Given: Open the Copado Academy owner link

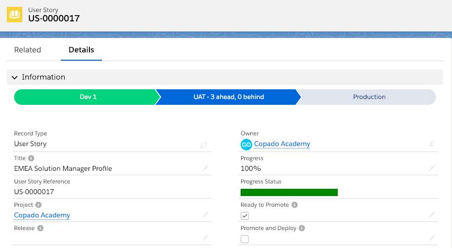Looking at the screenshot, I should [282, 144].
